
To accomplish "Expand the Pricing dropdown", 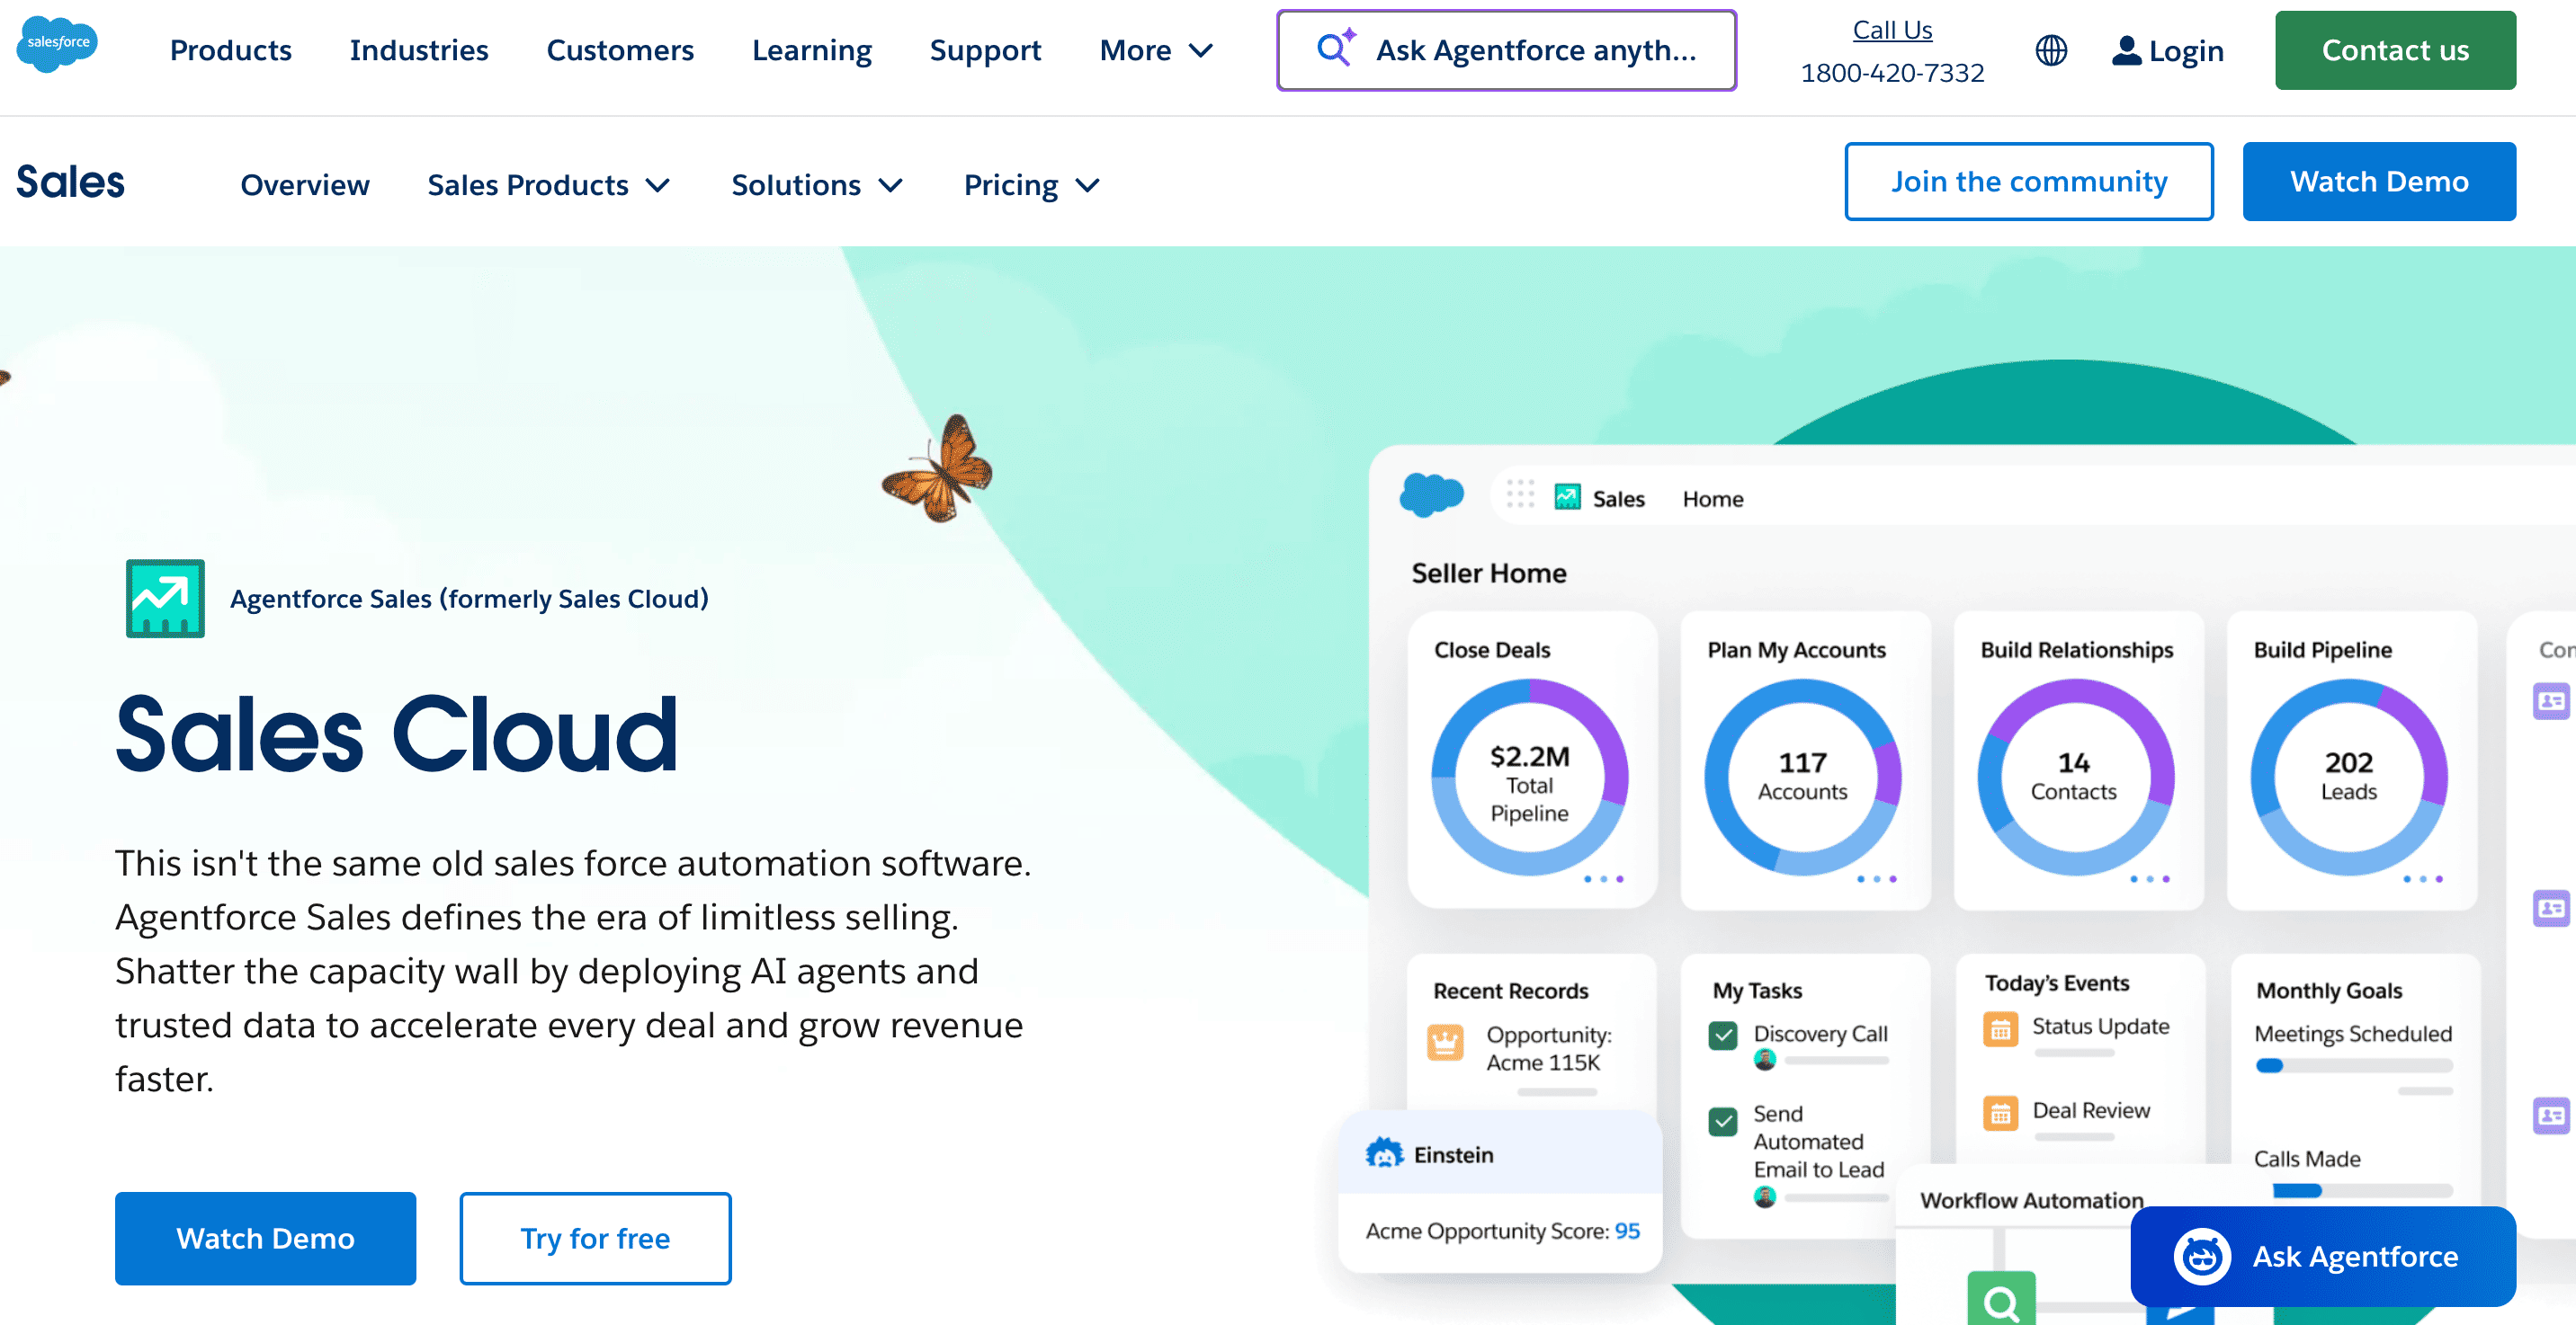I will (x=1030, y=184).
